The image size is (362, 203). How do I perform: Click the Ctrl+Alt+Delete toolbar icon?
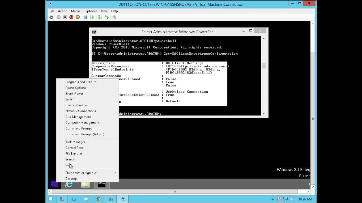point(51,17)
